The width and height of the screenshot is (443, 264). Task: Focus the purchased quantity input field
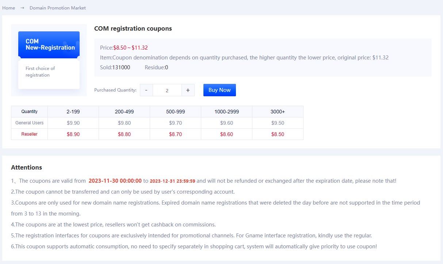click(167, 90)
